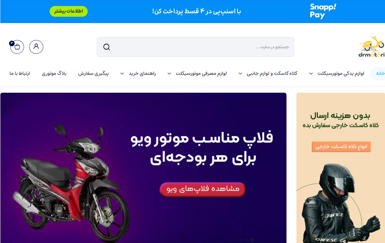
Task: Click the drmotori scooter logo
Action: click(372, 47)
